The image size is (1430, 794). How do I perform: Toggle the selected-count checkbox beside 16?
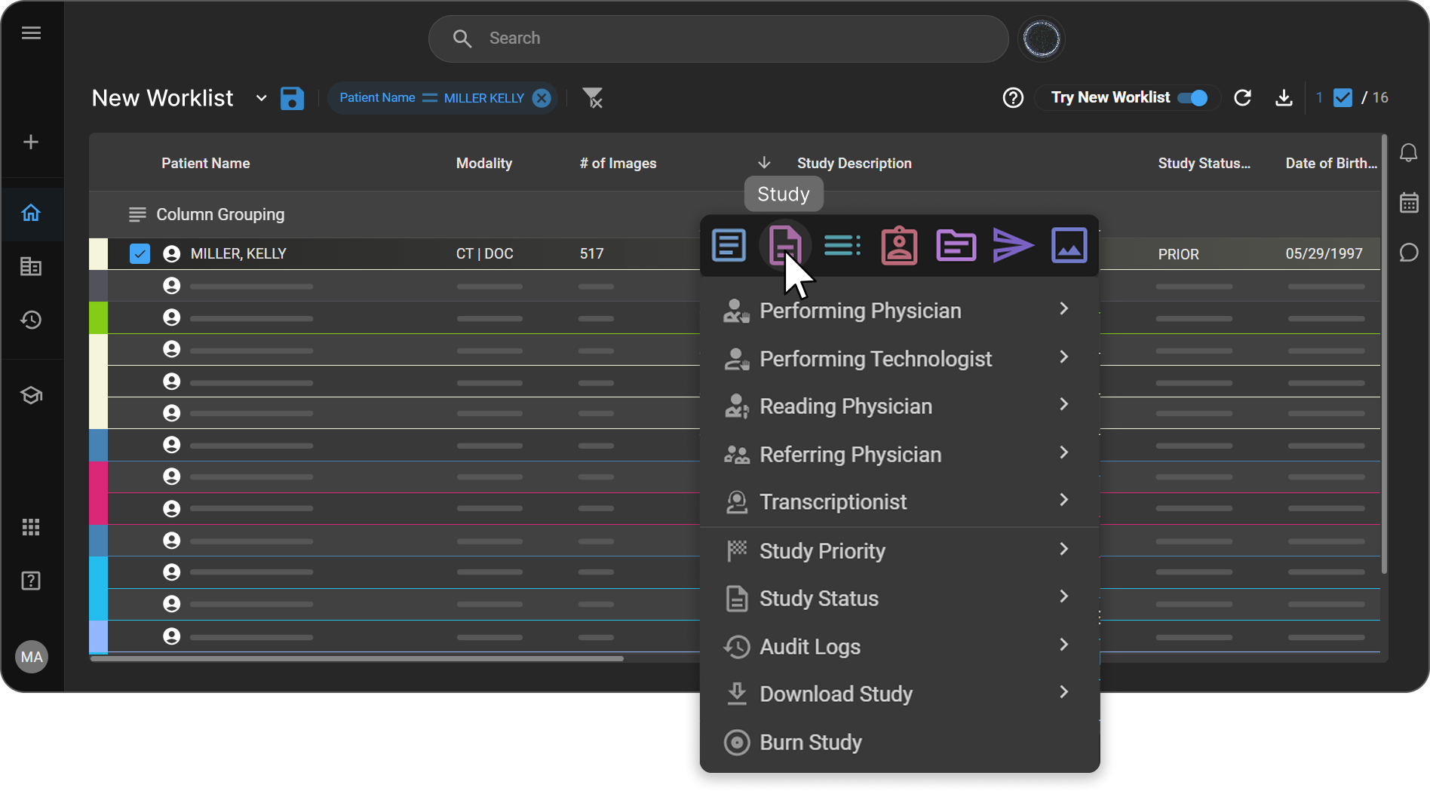click(1343, 98)
